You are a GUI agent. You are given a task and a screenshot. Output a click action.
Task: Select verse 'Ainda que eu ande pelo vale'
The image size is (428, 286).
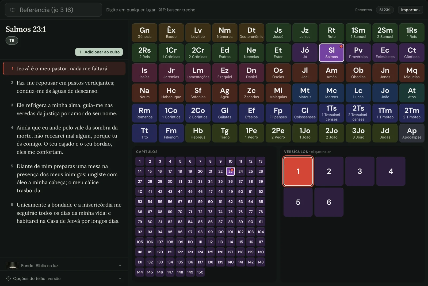64,140
